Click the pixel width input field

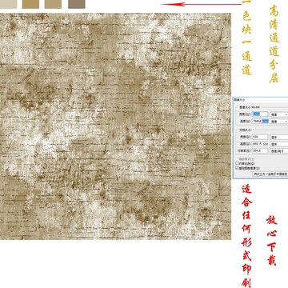260,114
